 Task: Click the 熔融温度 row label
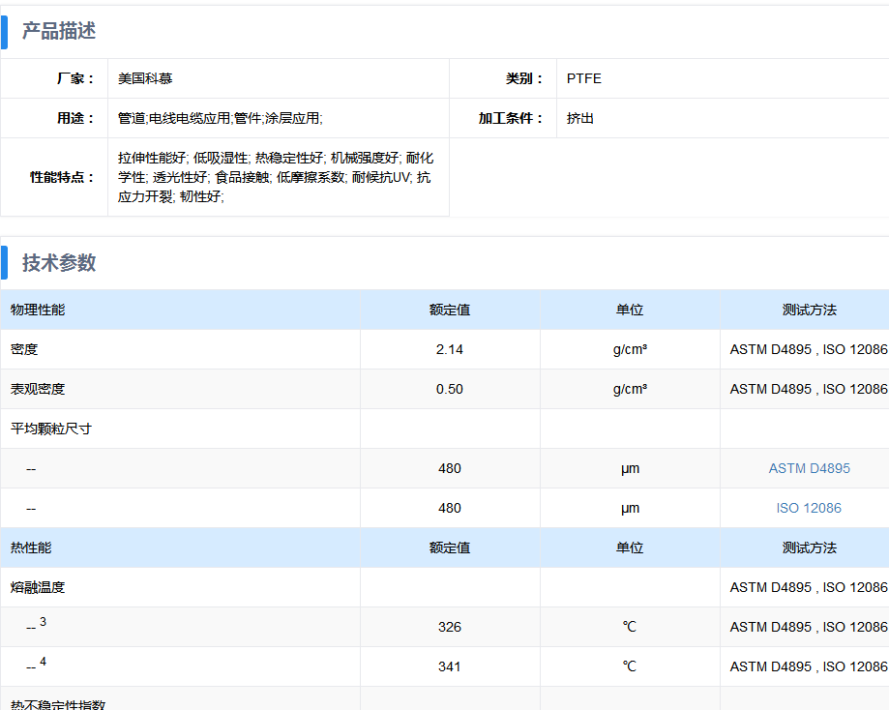click(39, 587)
